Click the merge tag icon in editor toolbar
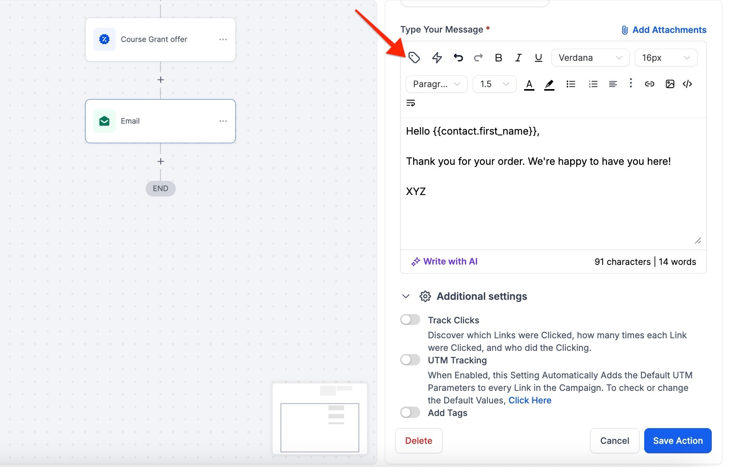The width and height of the screenshot is (729, 467). tap(414, 58)
